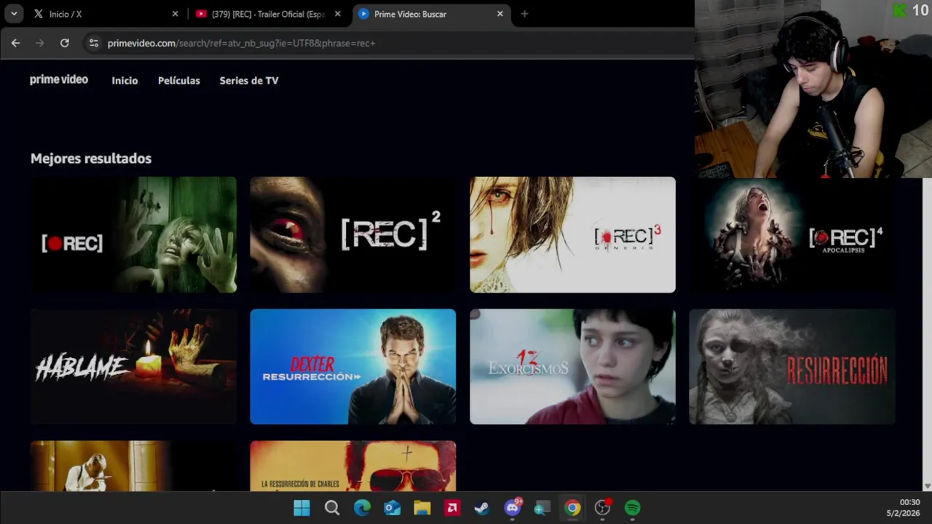
Task: Launch Microsoft Edge from taskbar
Action: click(362, 508)
